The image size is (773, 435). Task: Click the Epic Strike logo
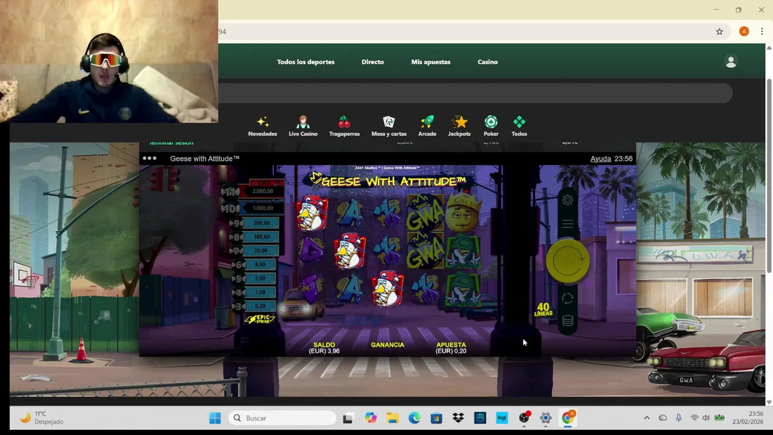(260, 319)
